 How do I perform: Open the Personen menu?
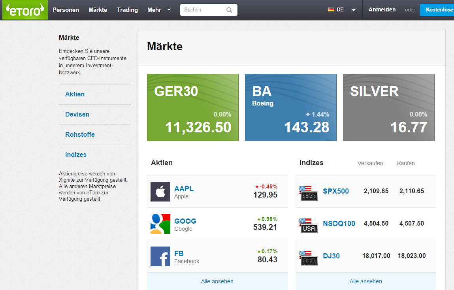click(66, 10)
